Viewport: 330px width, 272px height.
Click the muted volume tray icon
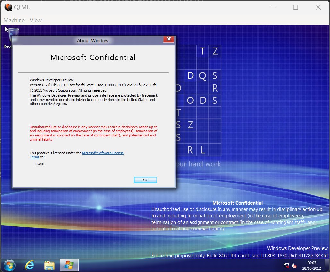(294, 266)
